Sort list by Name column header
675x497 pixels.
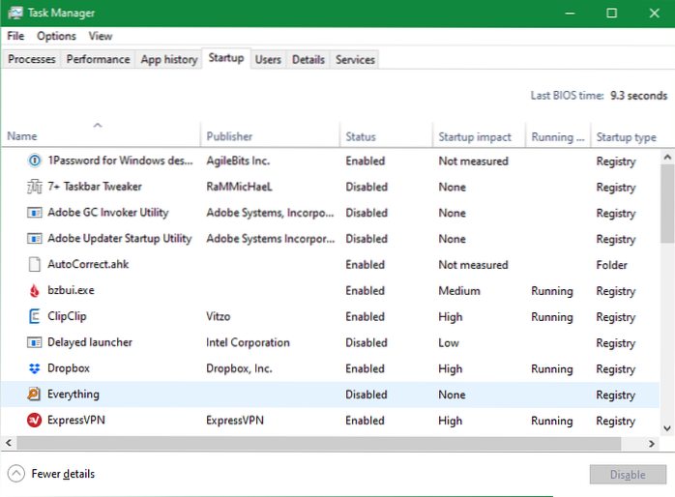[22, 136]
